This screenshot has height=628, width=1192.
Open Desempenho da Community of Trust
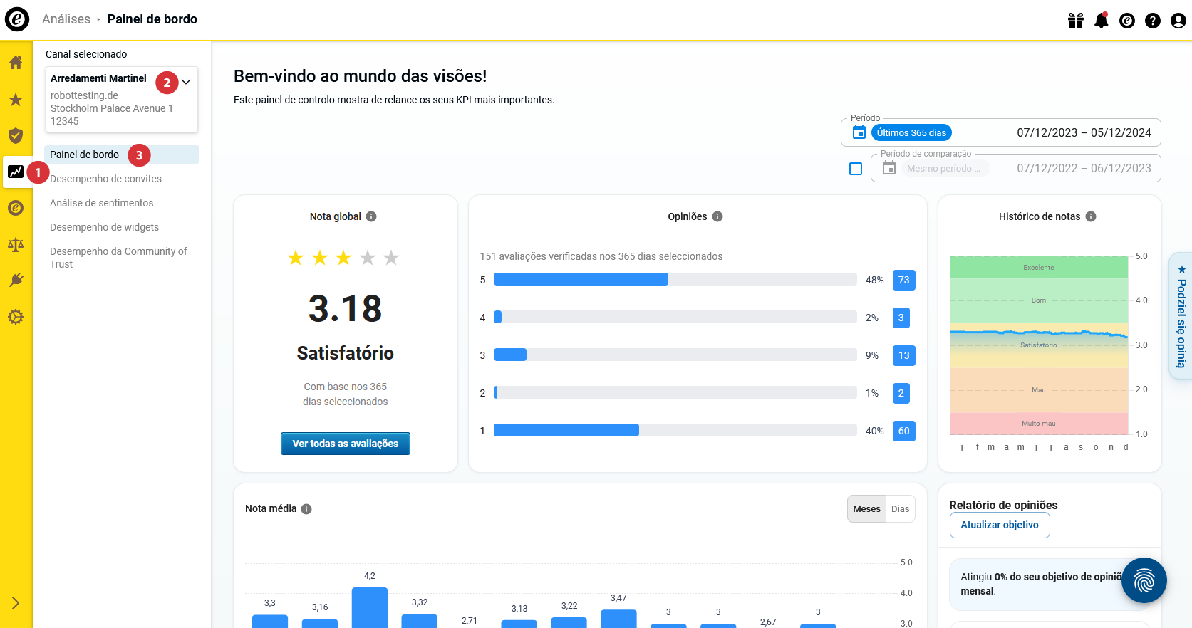click(118, 258)
